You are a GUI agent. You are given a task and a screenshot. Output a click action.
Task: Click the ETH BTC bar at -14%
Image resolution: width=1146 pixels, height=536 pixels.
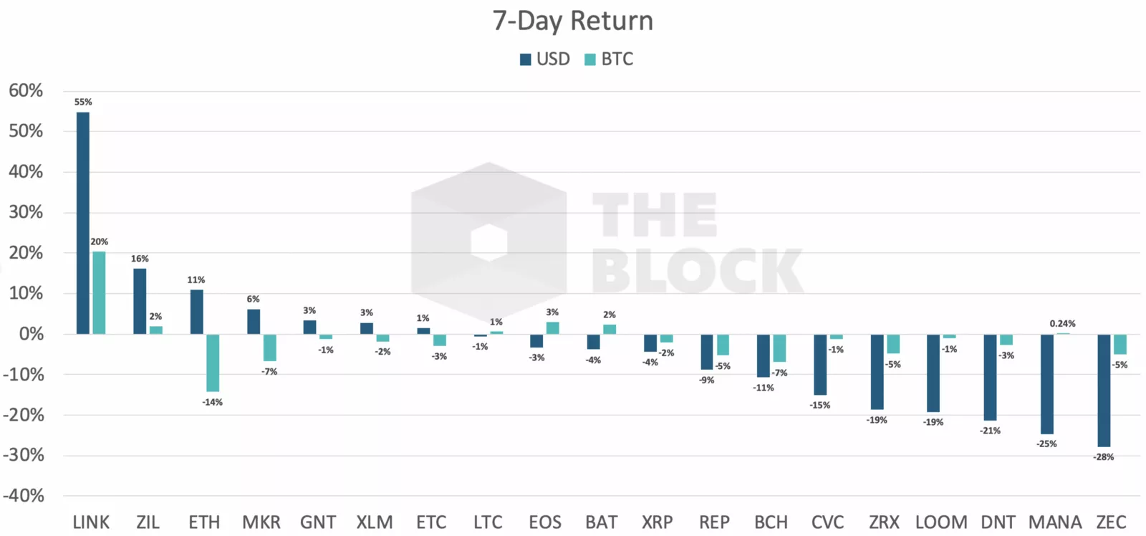[x=213, y=363]
